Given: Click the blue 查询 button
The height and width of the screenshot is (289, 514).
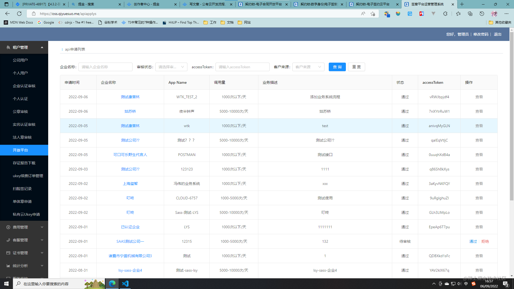Looking at the screenshot, I should point(337,67).
